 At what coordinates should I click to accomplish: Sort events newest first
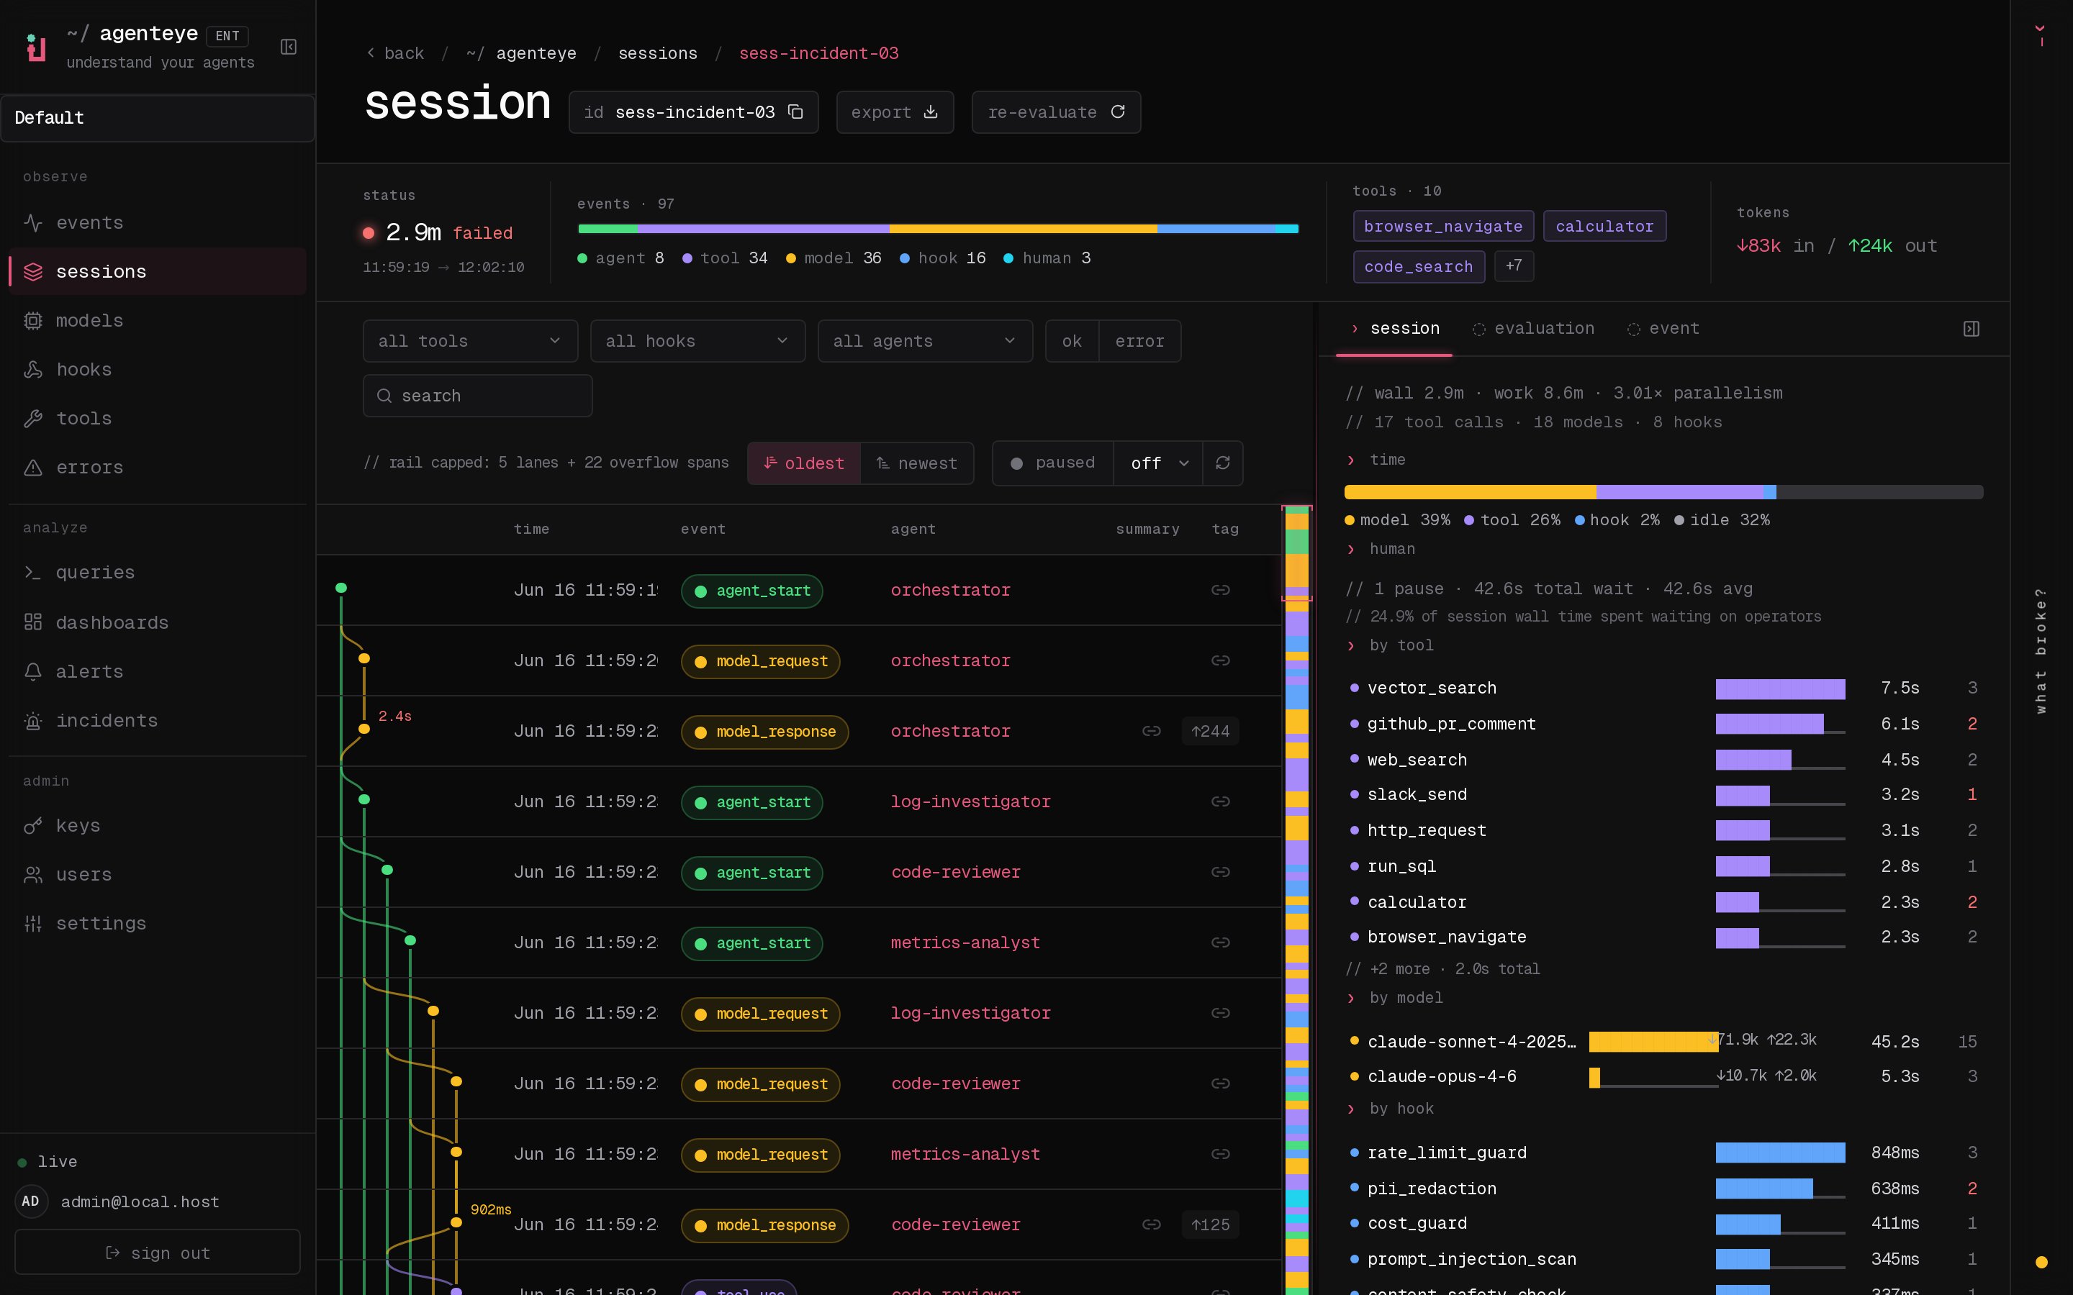coord(916,463)
